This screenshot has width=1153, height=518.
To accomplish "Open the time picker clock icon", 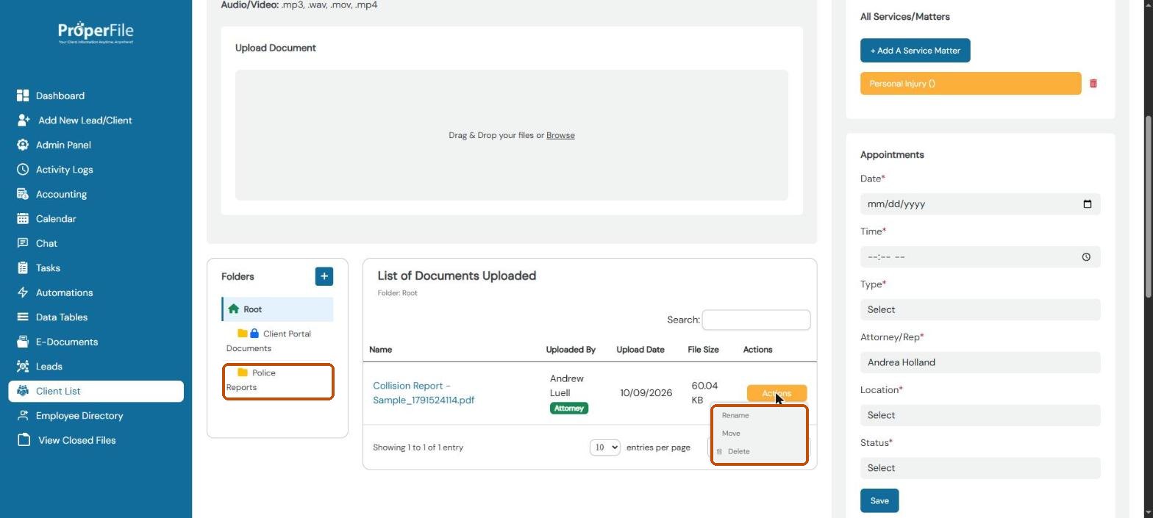I will (1086, 257).
